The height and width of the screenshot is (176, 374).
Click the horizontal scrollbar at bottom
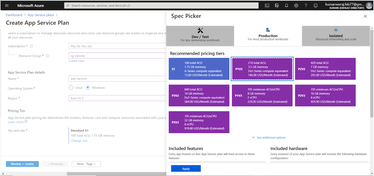pos(116,174)
